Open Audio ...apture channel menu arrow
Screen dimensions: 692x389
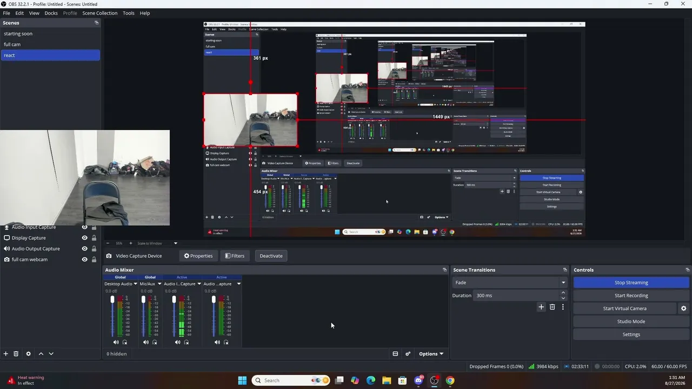pos(238,284)
